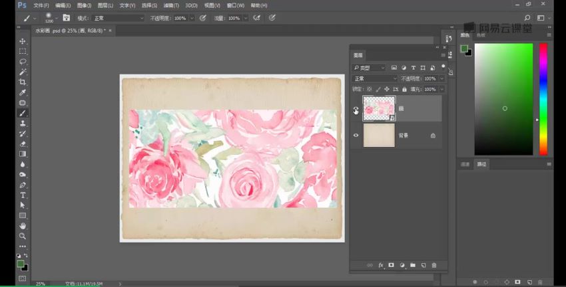566x287 pixels.
Task: Select the Blur (droplet) tool
Action: tap(23, 164)
